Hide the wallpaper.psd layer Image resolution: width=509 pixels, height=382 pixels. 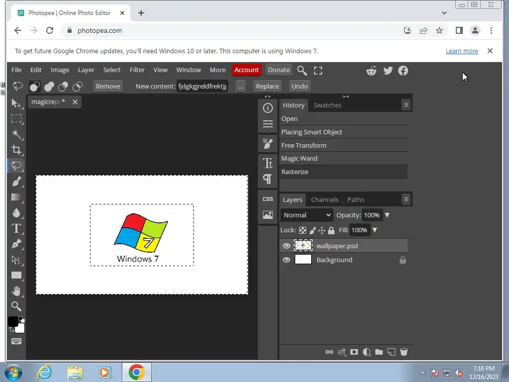coord(286,246)
